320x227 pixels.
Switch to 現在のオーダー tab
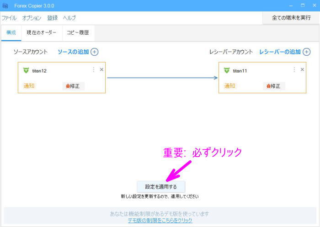[42, 32]
